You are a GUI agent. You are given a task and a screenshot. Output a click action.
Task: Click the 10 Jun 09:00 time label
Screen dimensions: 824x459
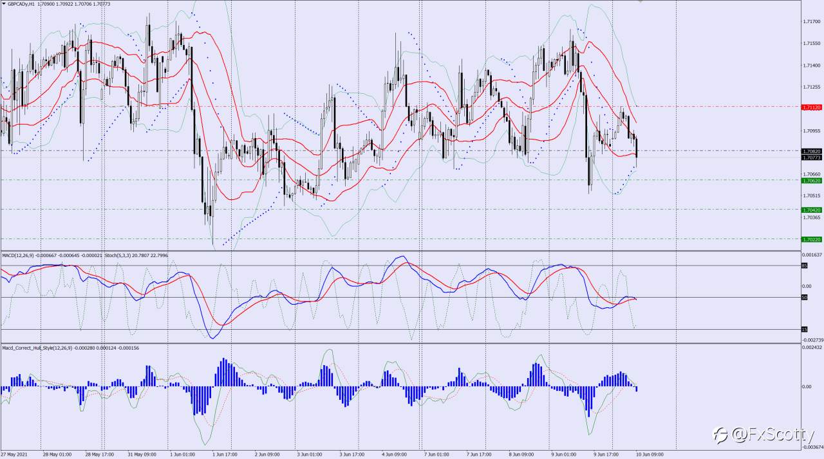click(650, 454)
